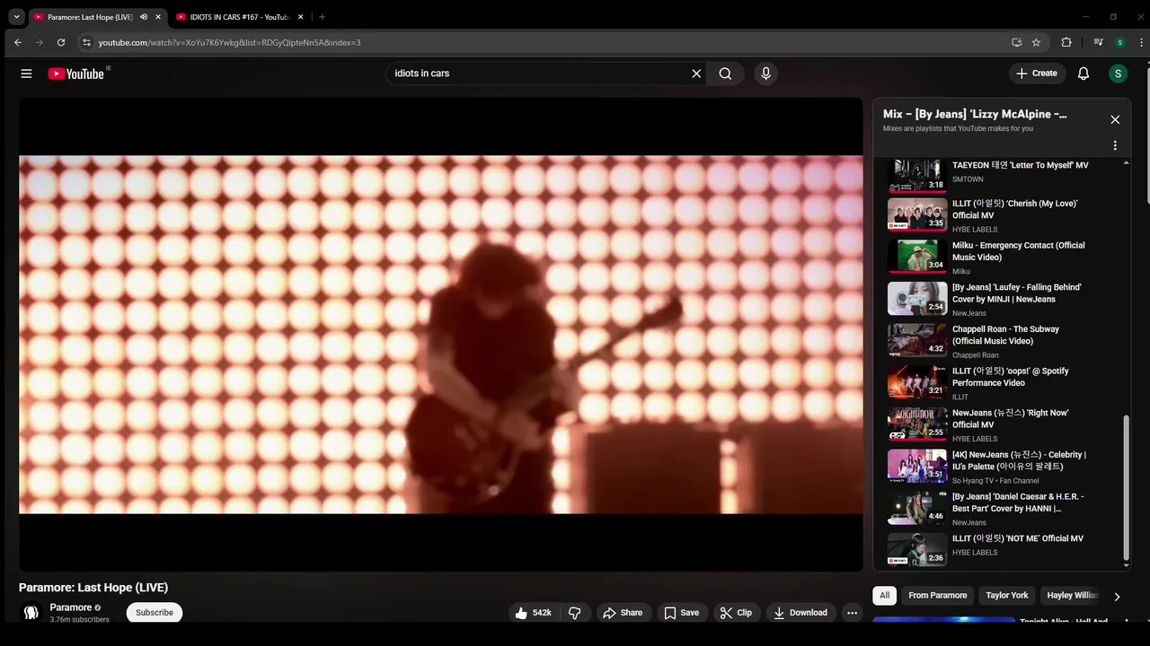Screen dimensions: 1150x646
Task: Close the Mix playlist panel
Action: tap(1115, 119)
